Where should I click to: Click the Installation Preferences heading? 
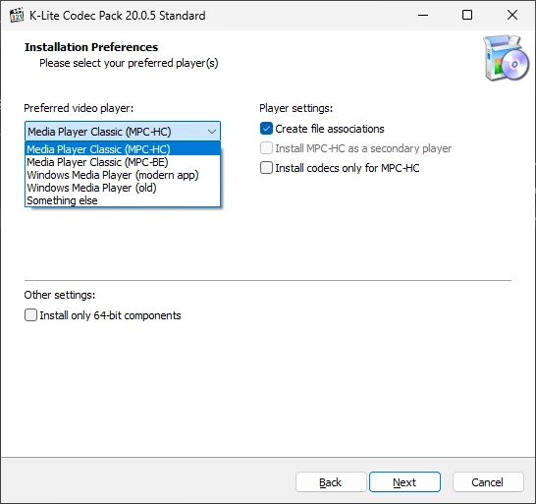point(91,47)
